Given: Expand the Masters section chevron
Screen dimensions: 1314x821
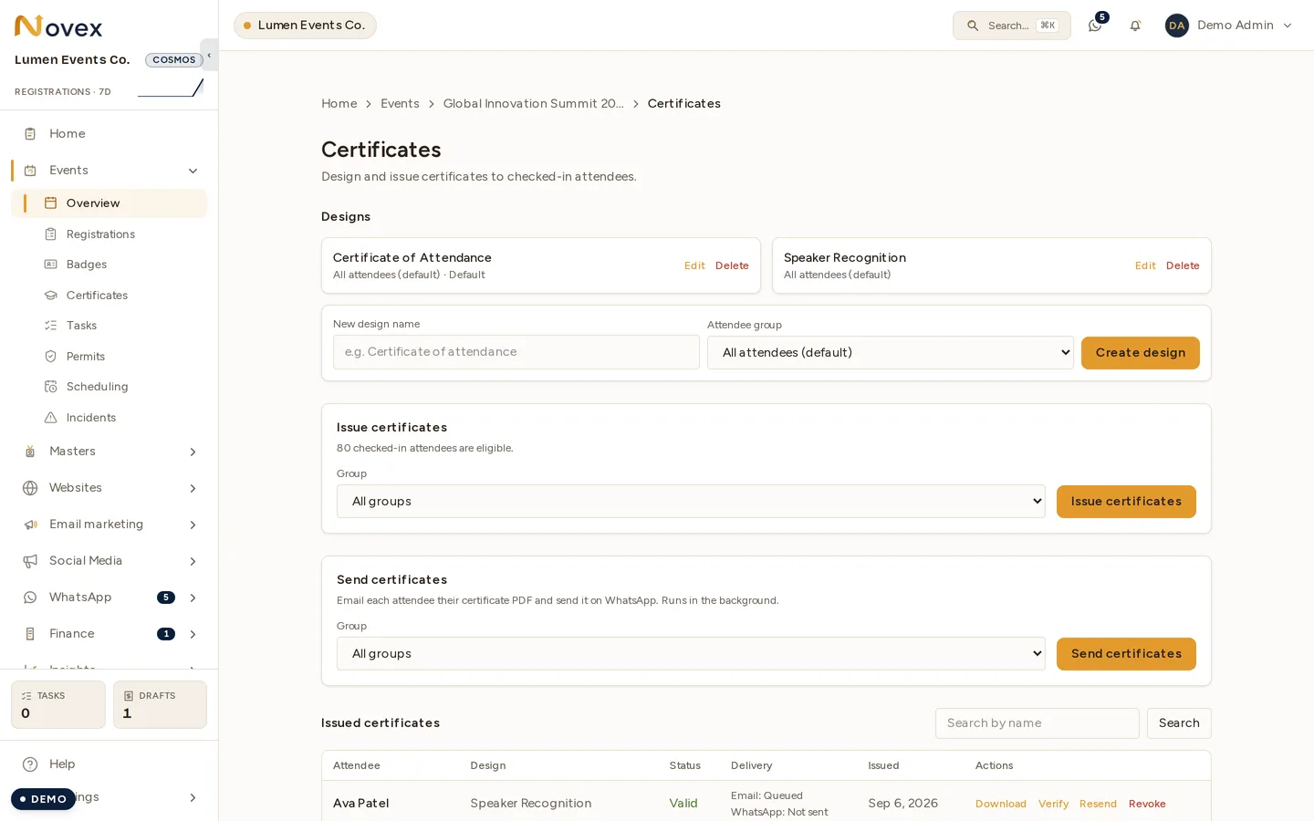Looking at the screenshot, I should coord(193,452).
